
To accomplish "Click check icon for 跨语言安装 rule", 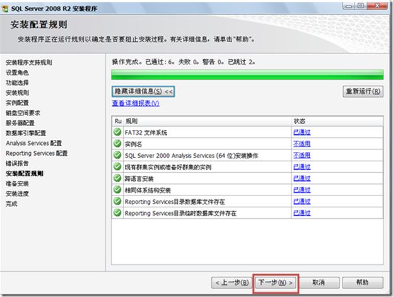I will pos(117,178).
